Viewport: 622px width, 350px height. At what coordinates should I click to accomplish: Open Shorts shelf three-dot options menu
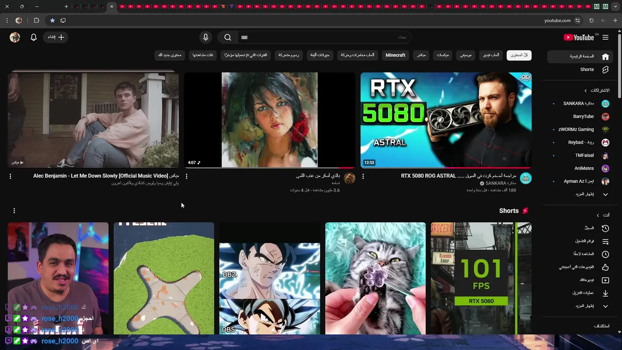pos(14,210)
